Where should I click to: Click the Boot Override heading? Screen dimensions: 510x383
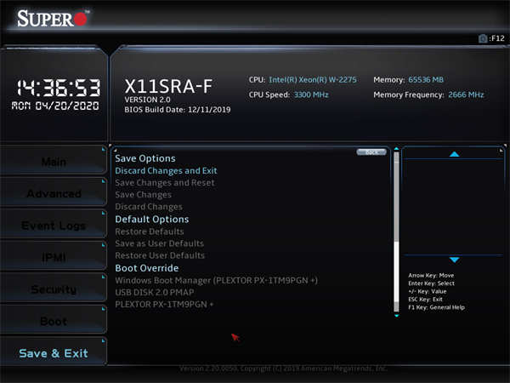[147, 268]
